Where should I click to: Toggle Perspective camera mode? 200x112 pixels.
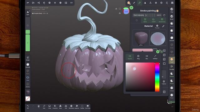[x=55, y=107]
